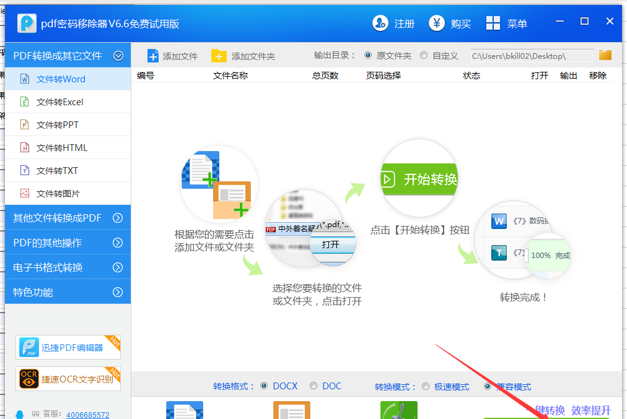The image size is (627, 419).
Task: Open the 菜单 grid menu icon
Action: 493,23
